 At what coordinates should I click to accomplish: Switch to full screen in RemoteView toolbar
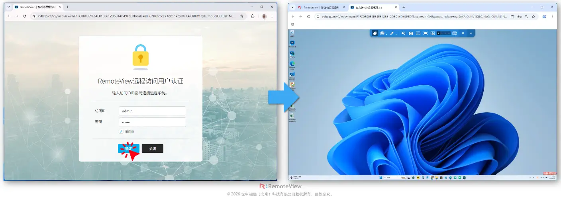coord(426,33)
